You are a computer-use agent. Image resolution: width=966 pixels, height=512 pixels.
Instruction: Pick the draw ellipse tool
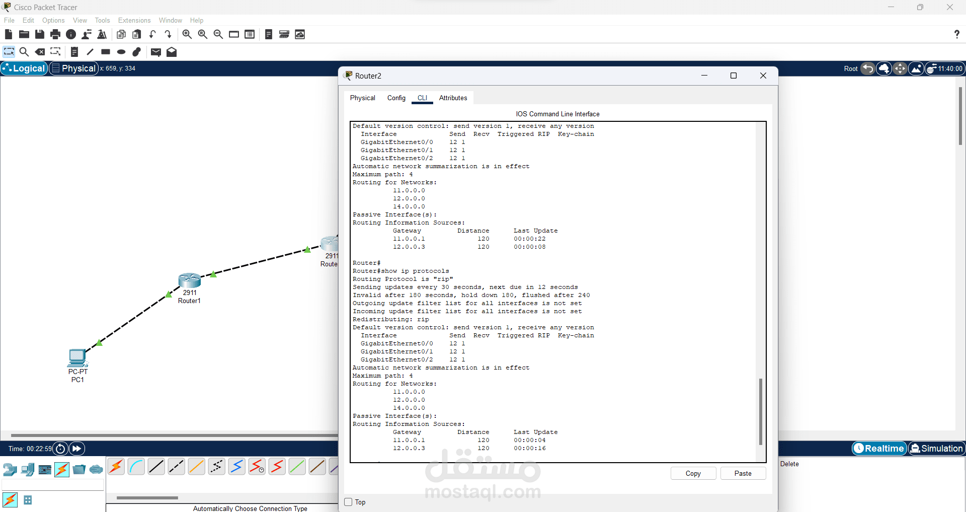click(x=121, y=52)
